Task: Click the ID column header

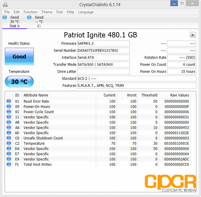Action: click(17, 95)
